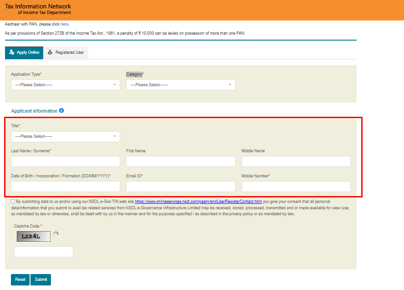The width and height of the screenshot is (404, 290).
Task: Open the Application Type dropdown
Action: coord(65,85)
